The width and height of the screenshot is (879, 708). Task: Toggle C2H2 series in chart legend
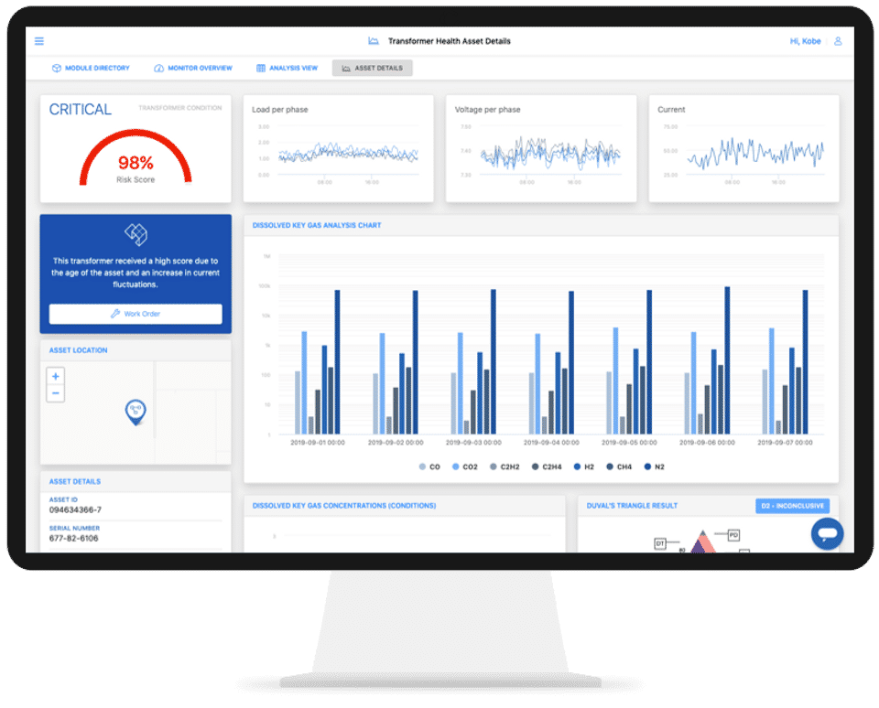(x=505, y=467)
